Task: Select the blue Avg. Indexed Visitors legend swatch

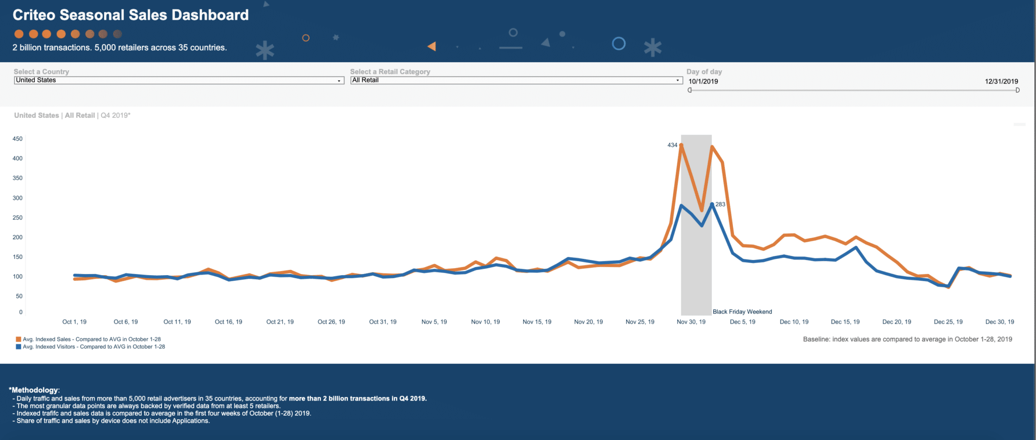Action: (19, 347)
